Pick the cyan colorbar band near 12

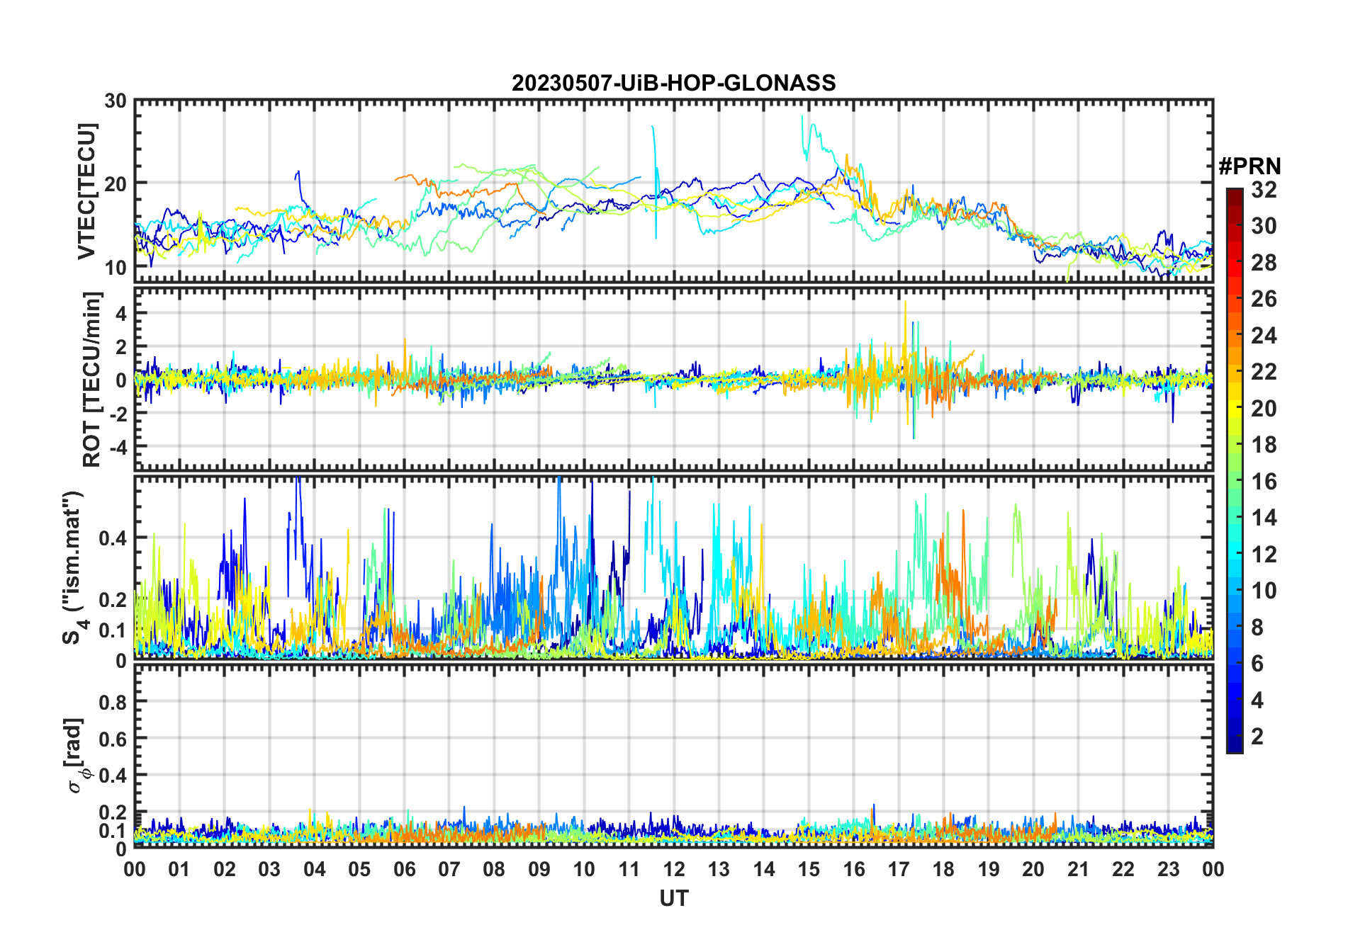coord(1234,555)
